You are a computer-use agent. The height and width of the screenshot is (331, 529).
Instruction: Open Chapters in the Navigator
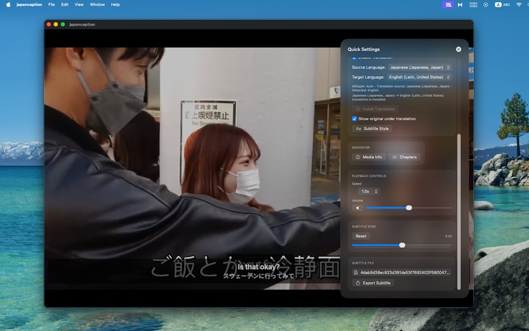click(x=405, y=157)
